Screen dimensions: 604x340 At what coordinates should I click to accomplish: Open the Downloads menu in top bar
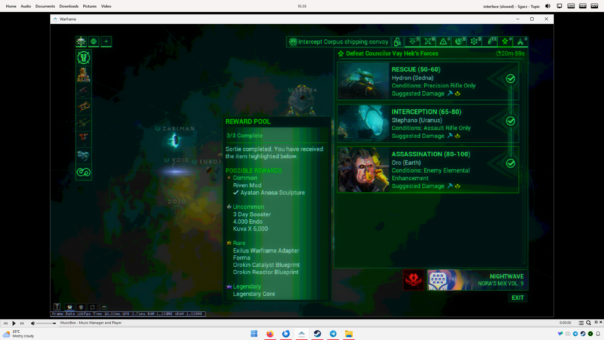point(69,6)
